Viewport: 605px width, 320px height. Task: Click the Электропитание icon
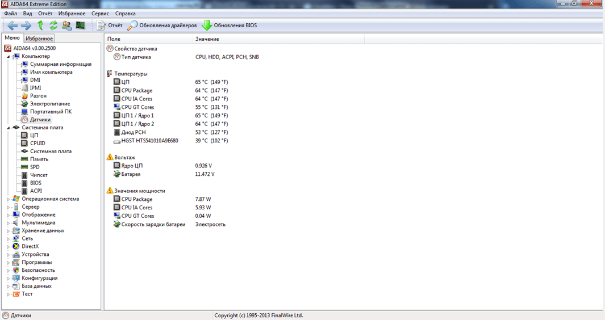(24, 104)
